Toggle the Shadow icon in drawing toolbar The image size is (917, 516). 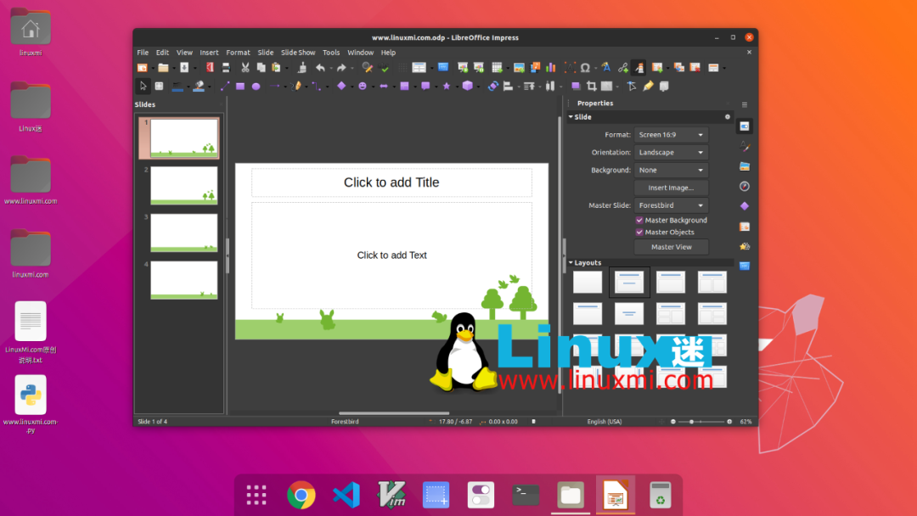pos(576,86)
